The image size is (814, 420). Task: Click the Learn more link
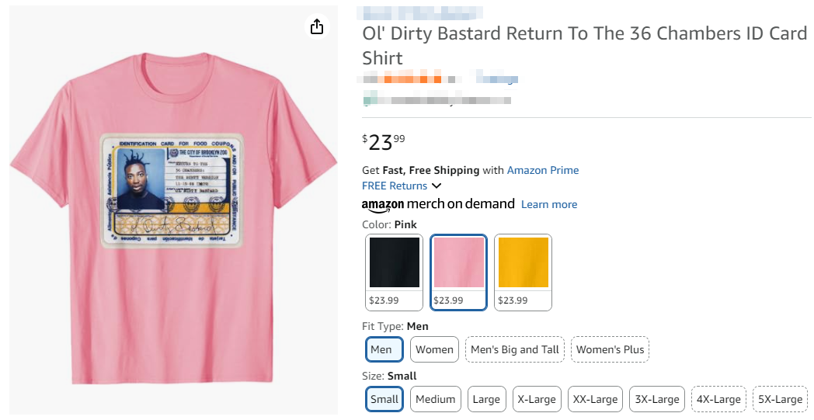click(549, 204)
